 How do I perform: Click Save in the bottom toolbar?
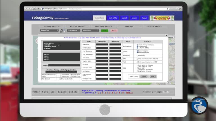click(x=45, y=92)
